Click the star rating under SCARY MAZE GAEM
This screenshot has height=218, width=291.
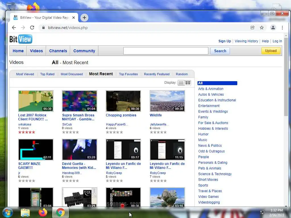[x=26, y=181]
